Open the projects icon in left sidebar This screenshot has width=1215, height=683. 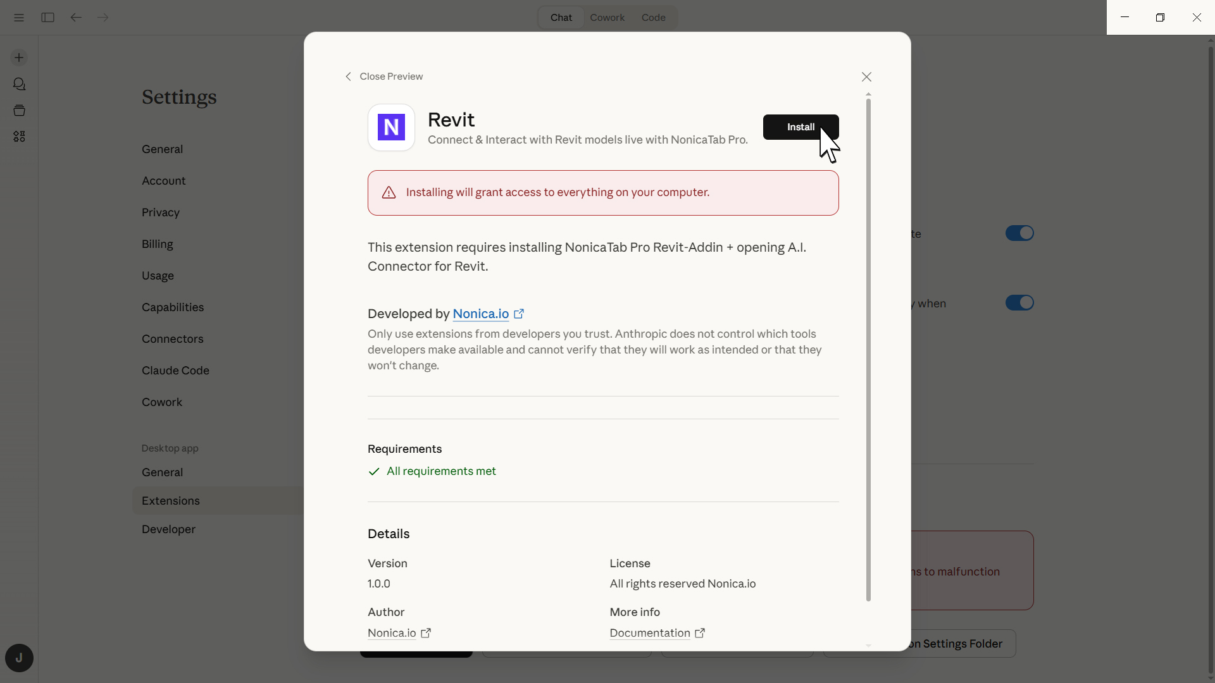point(19,111)
